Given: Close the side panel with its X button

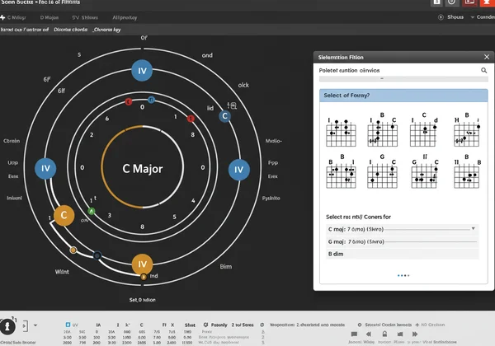Looking at the screenshot, I should click(x=487, y=57).
